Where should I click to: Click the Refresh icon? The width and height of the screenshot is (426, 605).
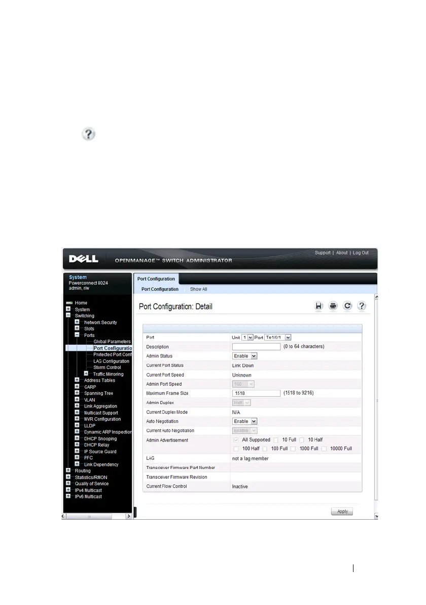point(347,306)
